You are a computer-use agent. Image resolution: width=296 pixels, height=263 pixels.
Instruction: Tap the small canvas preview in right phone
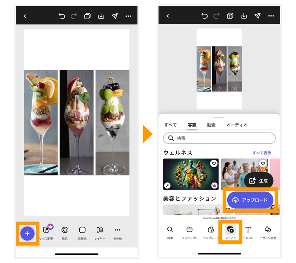pos(219,69)
